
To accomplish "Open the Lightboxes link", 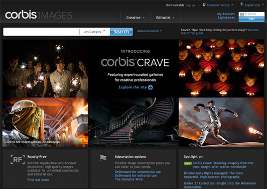I will coord(226,18).
